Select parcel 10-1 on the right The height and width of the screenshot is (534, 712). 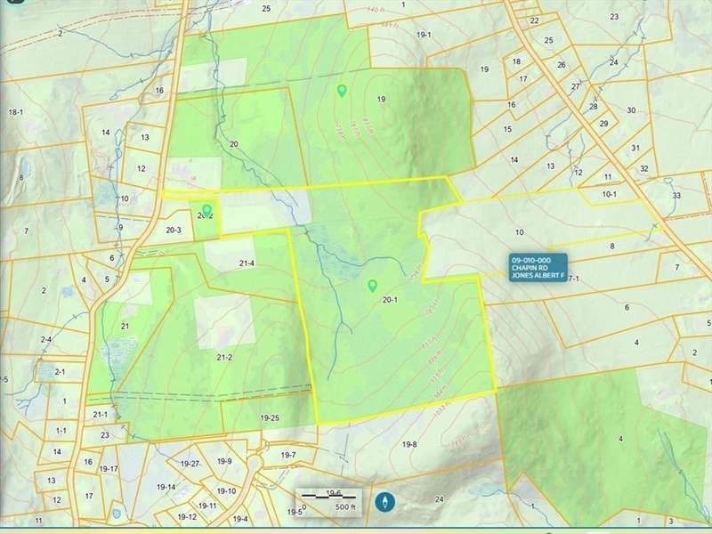pyautogui.click(x=610, y=193)
